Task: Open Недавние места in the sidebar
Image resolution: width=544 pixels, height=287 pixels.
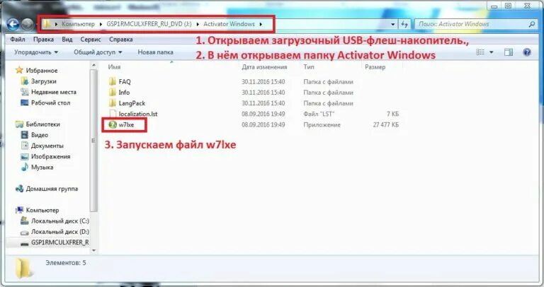Action: [x=48, y=92]
